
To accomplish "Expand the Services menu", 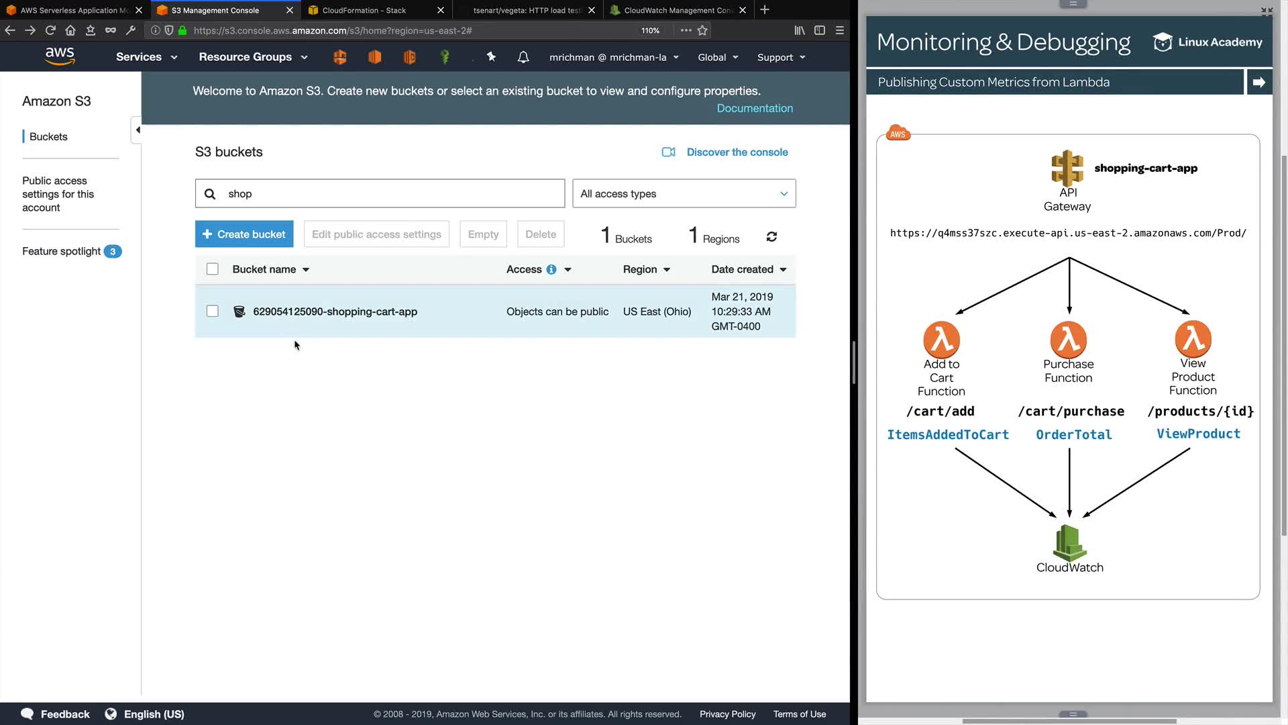I will (146, 57).
